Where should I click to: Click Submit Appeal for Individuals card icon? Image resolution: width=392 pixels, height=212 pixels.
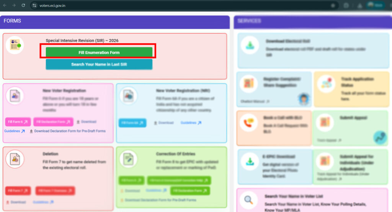325,161
